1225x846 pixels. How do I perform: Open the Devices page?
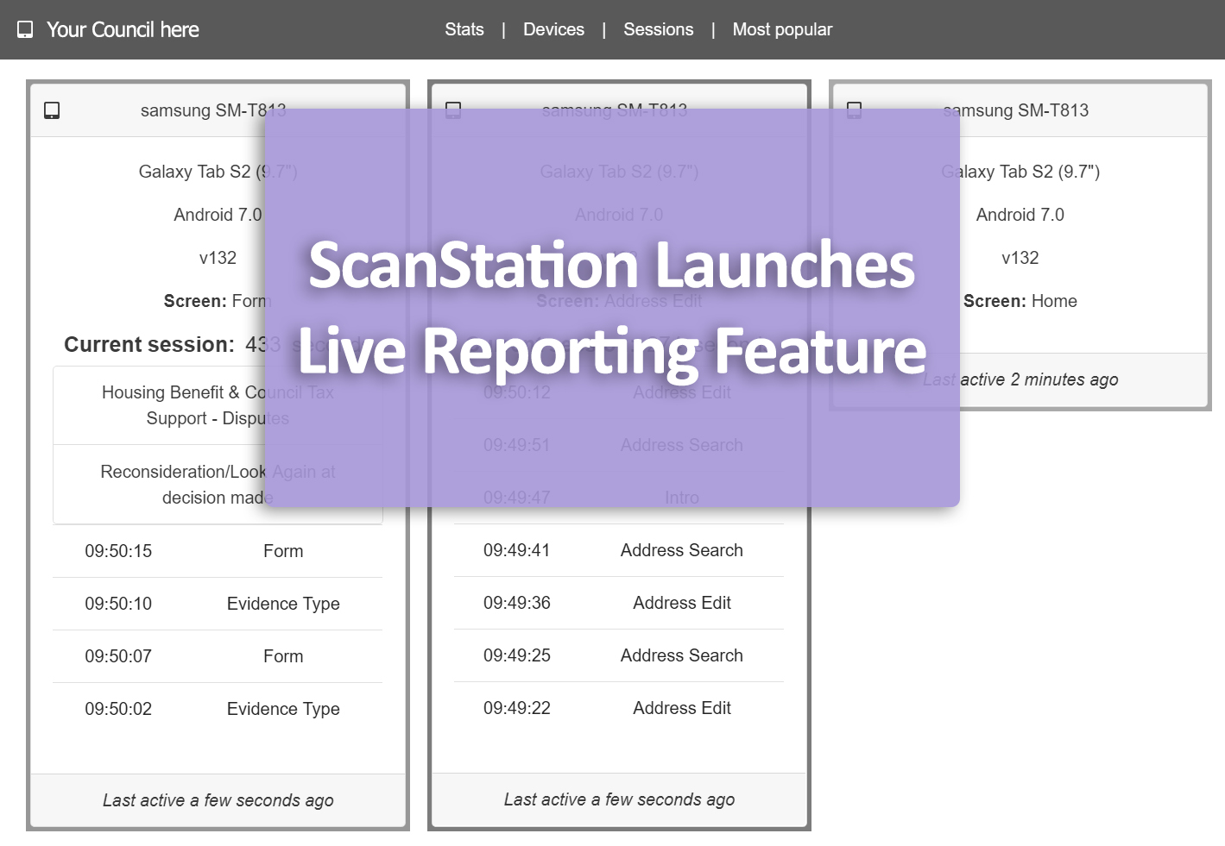[553, 29]
